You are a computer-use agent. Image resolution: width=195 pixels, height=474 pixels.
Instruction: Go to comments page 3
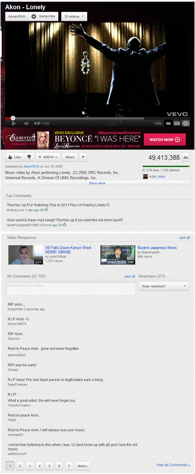point(30,466)
